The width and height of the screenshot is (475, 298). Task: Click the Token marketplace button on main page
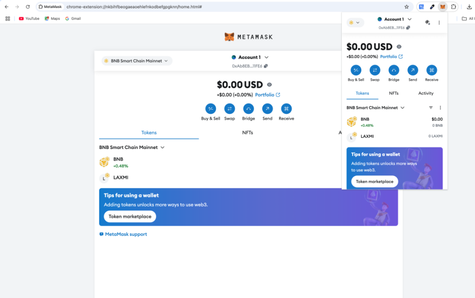[x=130, y=217]
